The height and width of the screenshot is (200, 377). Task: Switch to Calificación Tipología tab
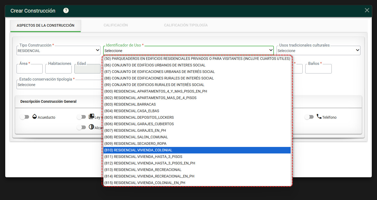[x=186, y=25]
